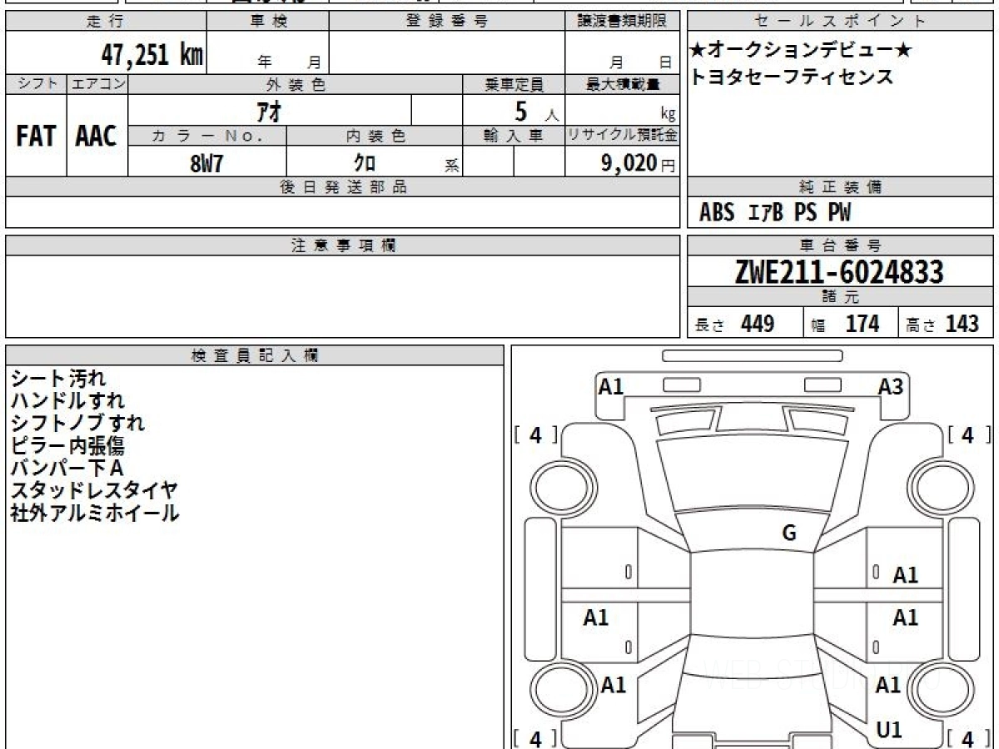Click the 最大積載量 header cell
This screenshot has width=999, height=749.
tap(623, 84)
